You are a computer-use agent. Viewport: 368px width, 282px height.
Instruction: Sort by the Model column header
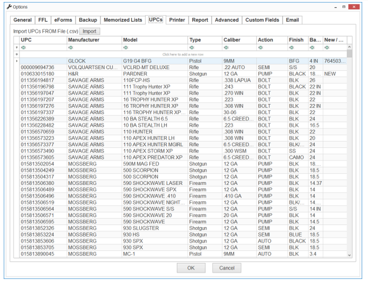click(155, 40)
